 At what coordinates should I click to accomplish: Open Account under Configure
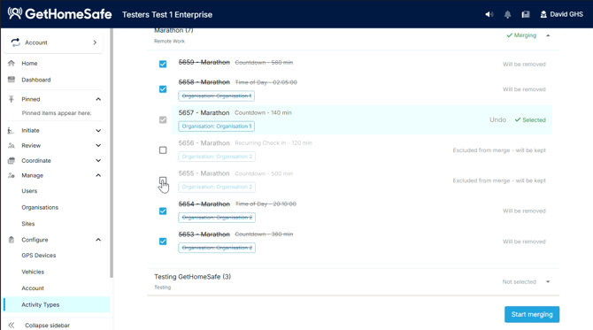[33, 288]
